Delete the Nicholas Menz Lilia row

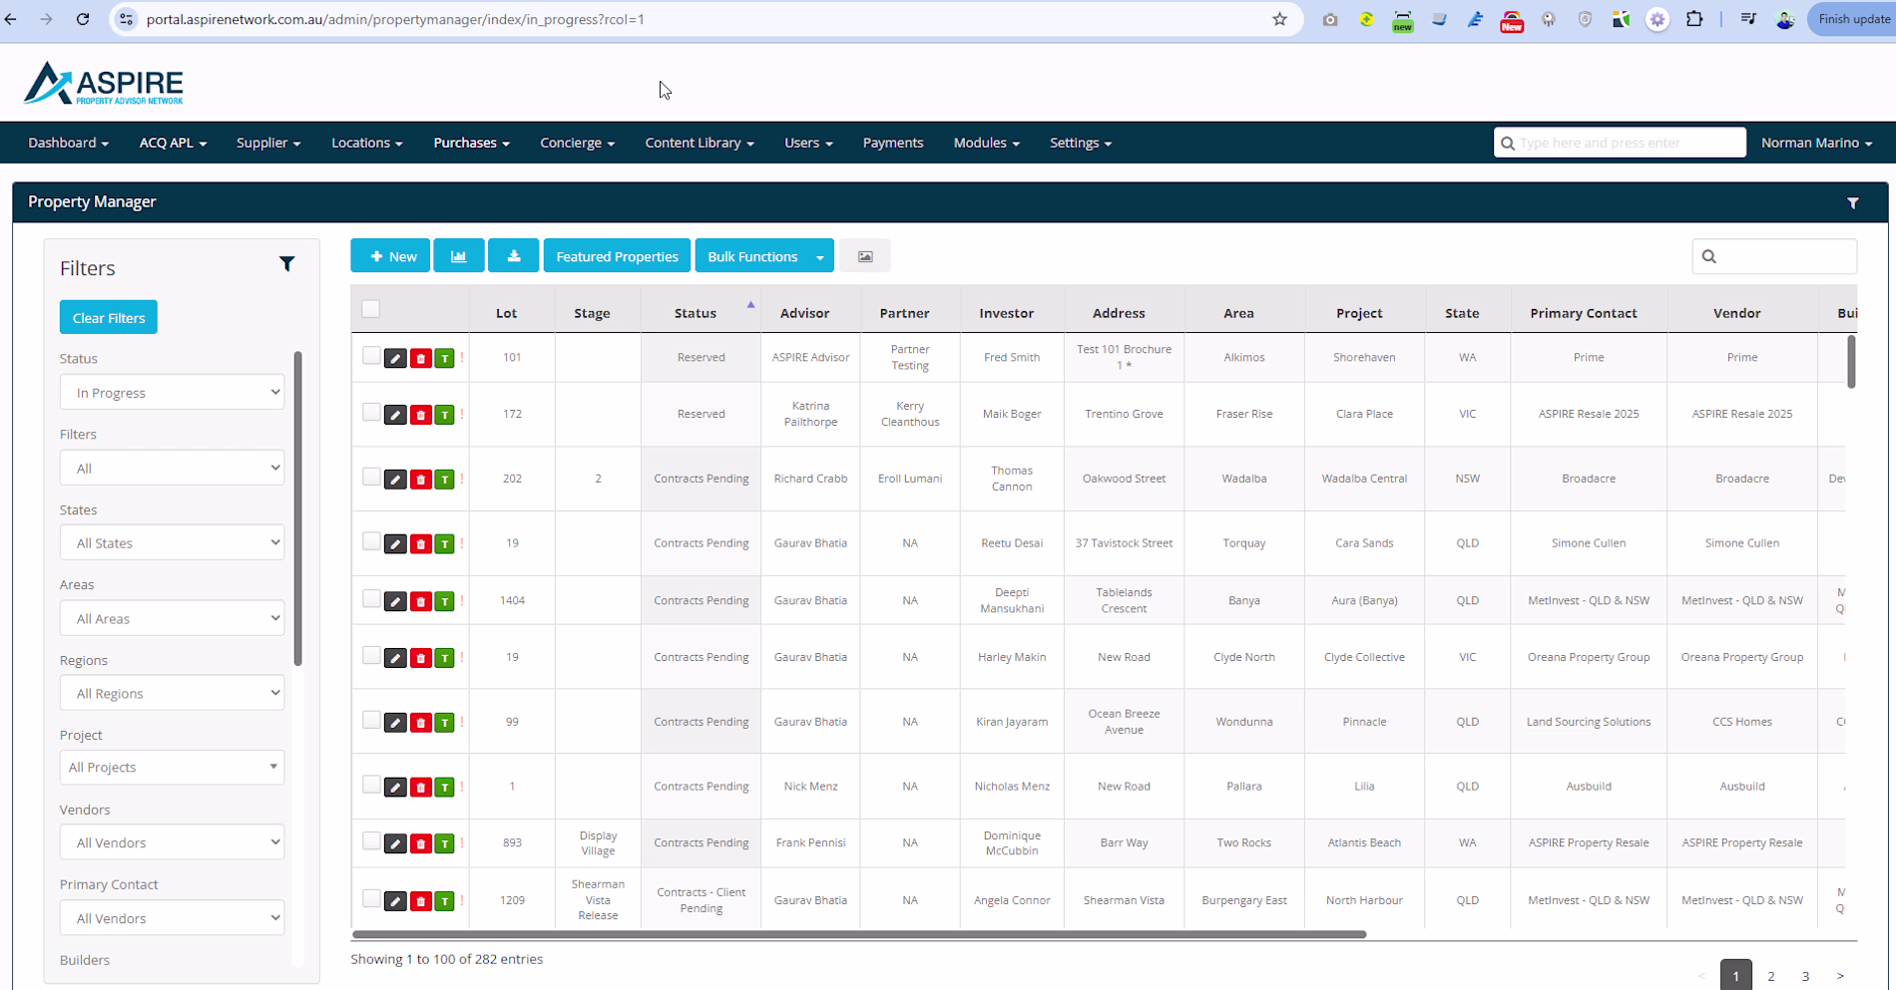420,788
